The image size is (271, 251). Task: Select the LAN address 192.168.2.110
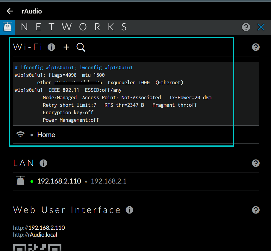[x=59, y=181]
